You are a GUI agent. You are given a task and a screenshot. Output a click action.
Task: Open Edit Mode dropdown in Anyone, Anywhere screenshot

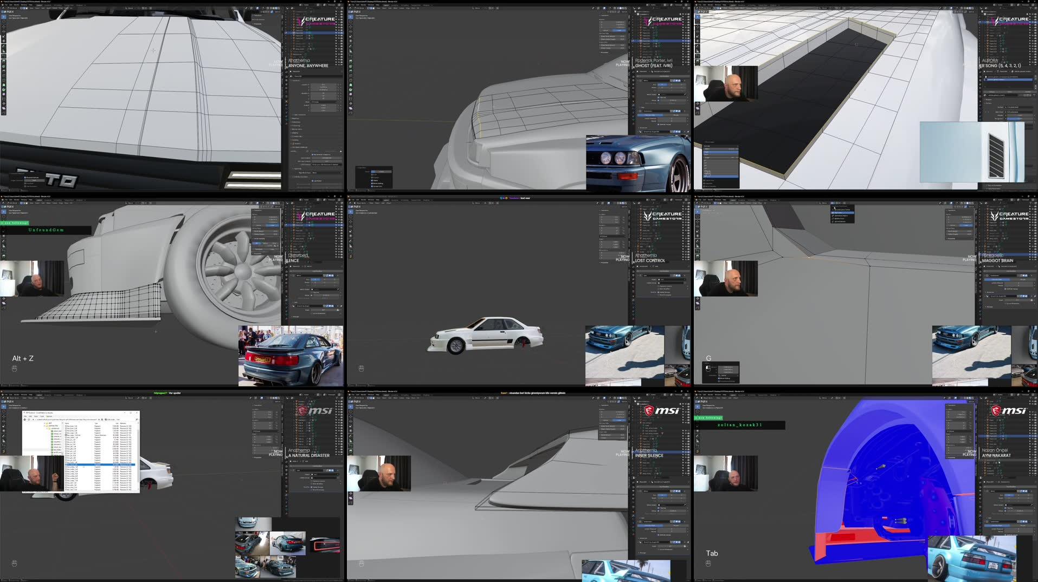tap(12, 8)
